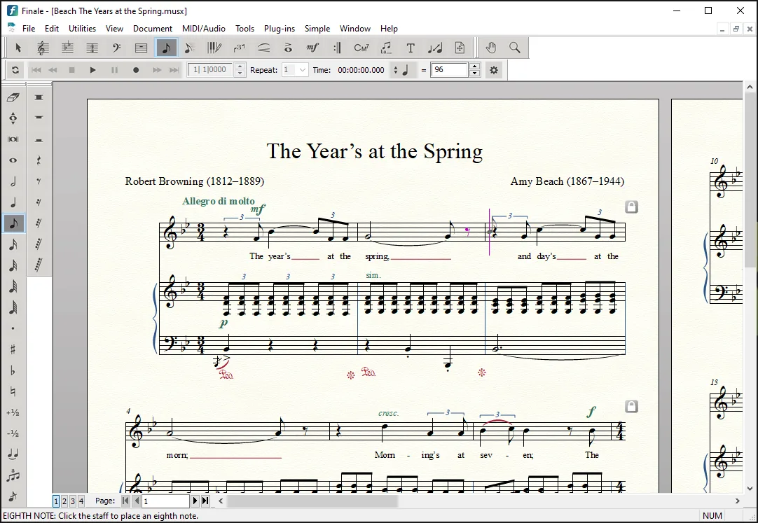Switch to layer 4 button
758x523 pixels.
[81, 501]
